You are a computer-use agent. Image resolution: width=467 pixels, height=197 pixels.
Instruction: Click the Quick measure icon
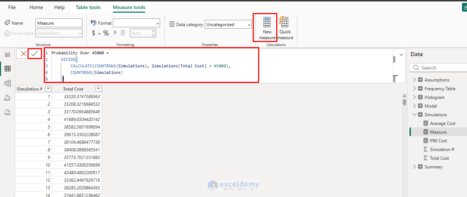[284, 22]
